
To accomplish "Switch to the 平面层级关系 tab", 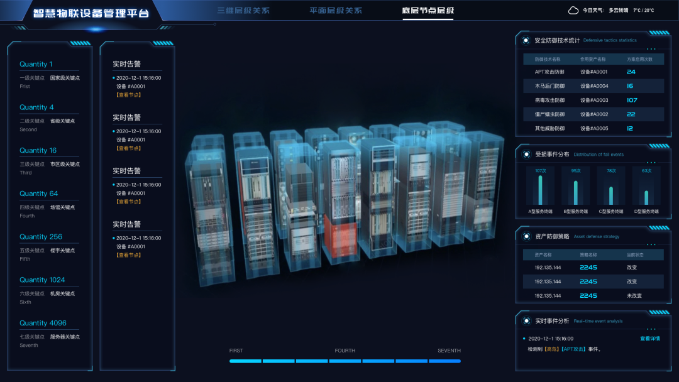I will tap(336, 11).
